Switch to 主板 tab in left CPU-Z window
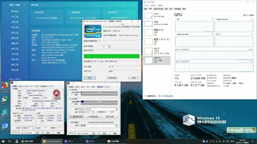 [20, 86]
